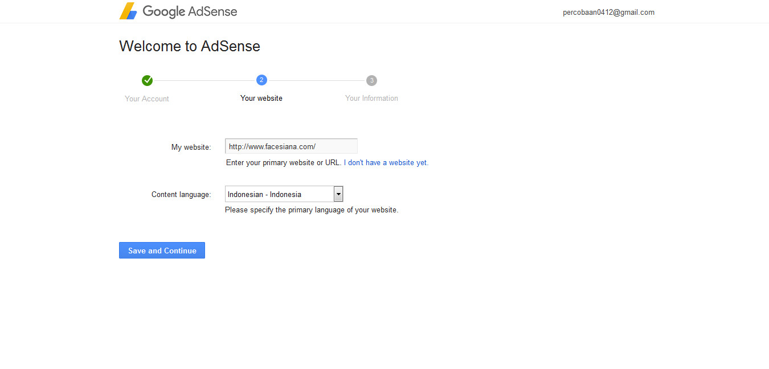Viewport: 769px width, 369px height.
Task: Select the Your website step label
Action: coord(261,98)
